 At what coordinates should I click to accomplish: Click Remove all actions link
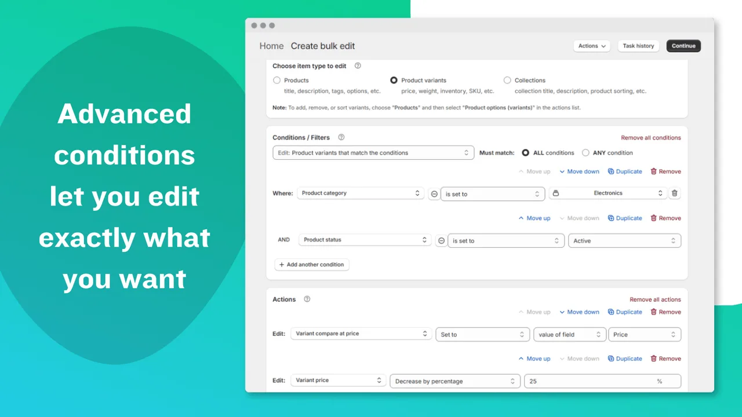[x=655, y=299]
